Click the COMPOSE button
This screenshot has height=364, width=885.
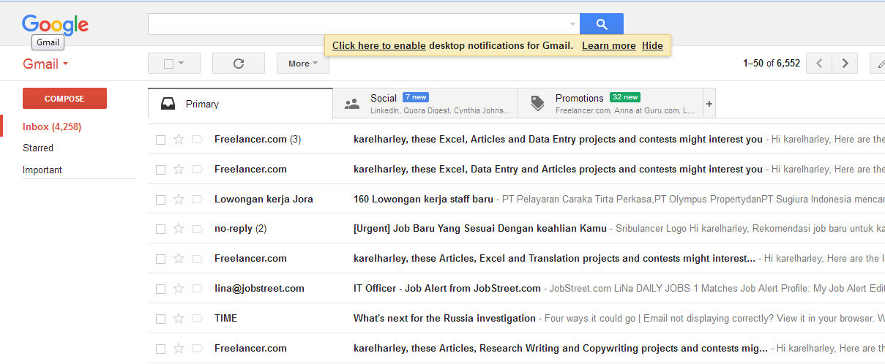[x=64, y=99]
